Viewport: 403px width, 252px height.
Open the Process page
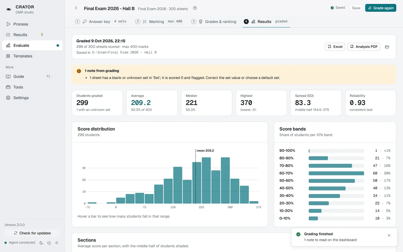click(32, 24)
